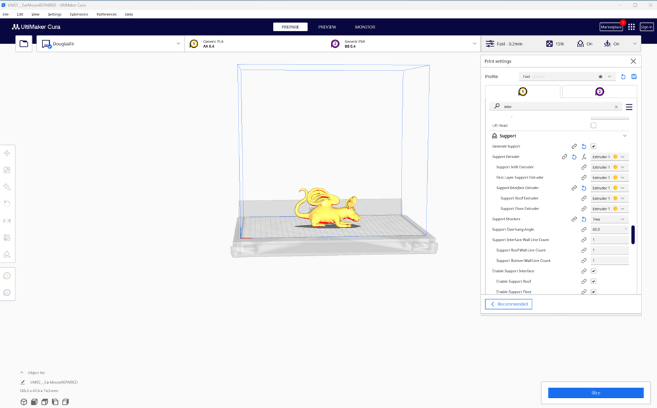Open the settings visibility hamburger menu
657x408 pixels.
click(x=629, y=106)
